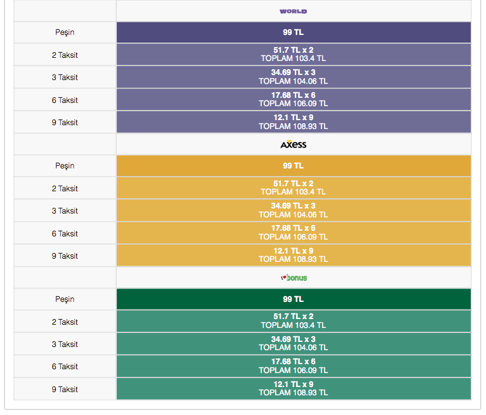
Task: Select Bonus 6 Taksit 17.68 TL row
Action: click(x=294, y=366)
